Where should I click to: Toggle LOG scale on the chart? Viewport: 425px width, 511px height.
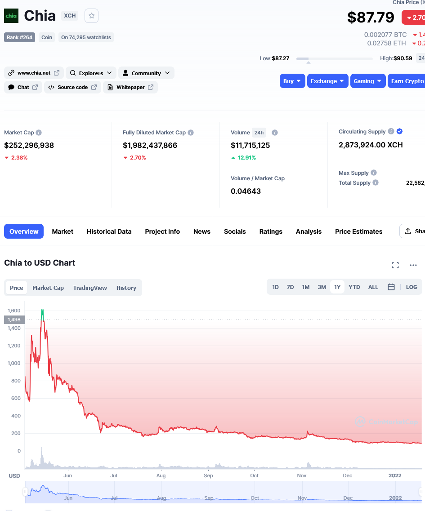tap(412, 287)
